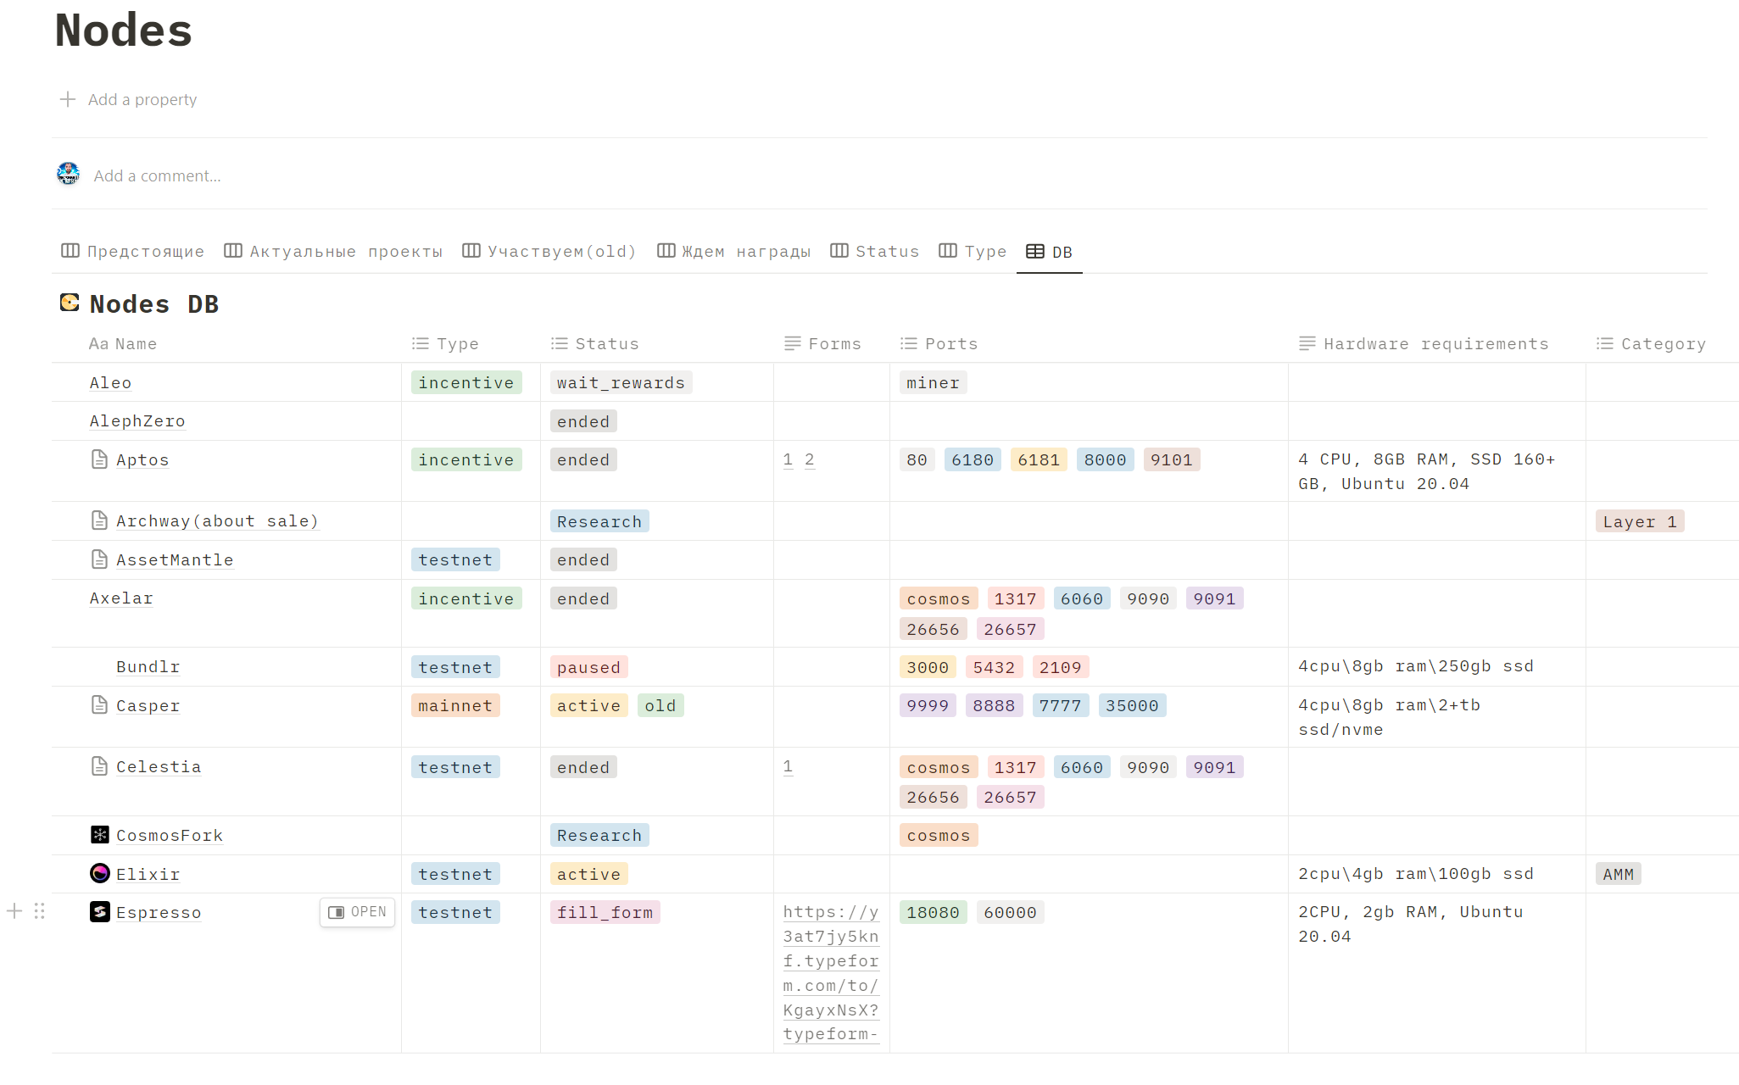1739x1085 pixels.
Task: Select the Актуальные проекты tab
Action: click(x=333, y=252)
